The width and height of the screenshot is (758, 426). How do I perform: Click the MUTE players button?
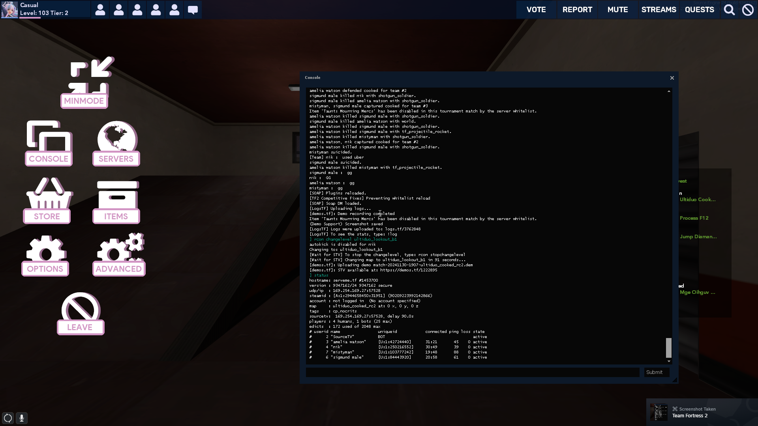click(617, 10)
